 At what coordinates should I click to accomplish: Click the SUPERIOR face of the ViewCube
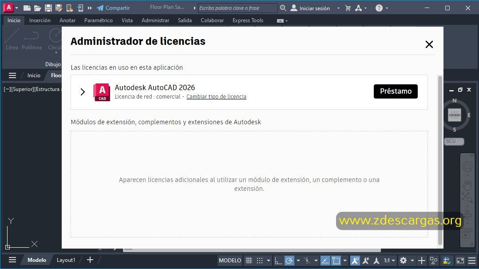(x=455, y=115)
